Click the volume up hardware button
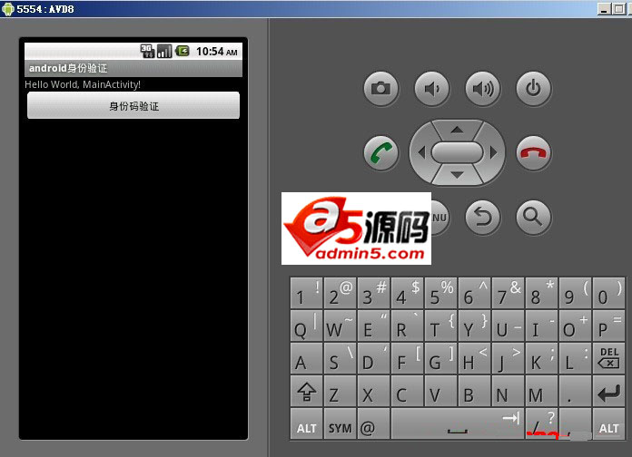The height and width of the screenshot is (457, 632). click(x=482, y=89)
